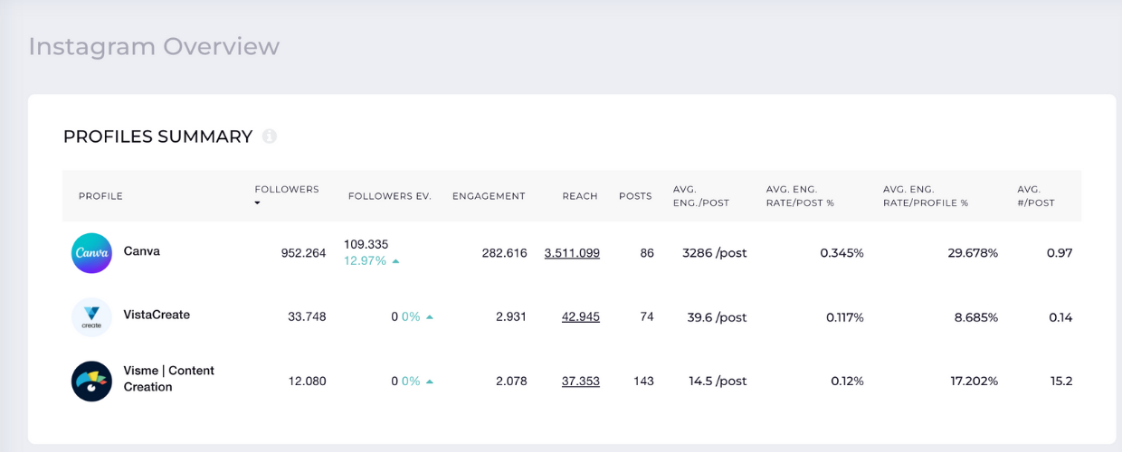Screen dimensions: 1122x452
Task: Click the Profiles Summary info icon
Action: (x=270, y=137)
